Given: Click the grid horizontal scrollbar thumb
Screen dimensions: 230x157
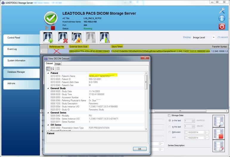Looking at the screenshot, I should click(180, 111).
